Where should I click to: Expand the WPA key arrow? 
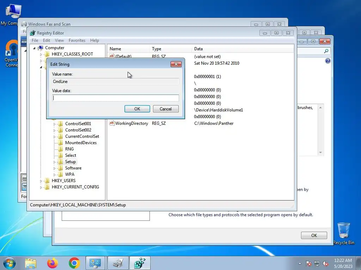(54, 174)
